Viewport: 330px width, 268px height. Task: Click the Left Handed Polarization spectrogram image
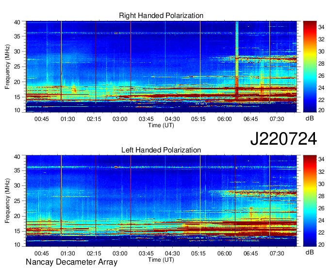click(161, 201)
